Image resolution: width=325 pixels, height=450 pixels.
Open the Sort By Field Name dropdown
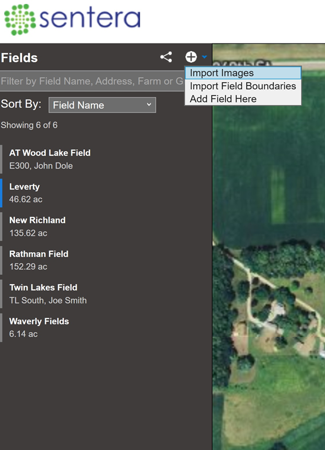tap(102, 105)
